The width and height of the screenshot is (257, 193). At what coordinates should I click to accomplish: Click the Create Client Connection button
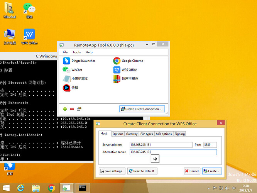tap(142, 109)
